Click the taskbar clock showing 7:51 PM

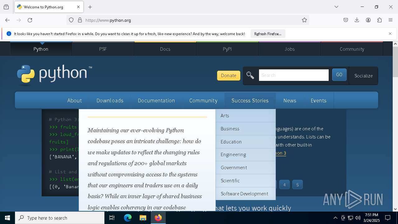[x=372, y=218]
